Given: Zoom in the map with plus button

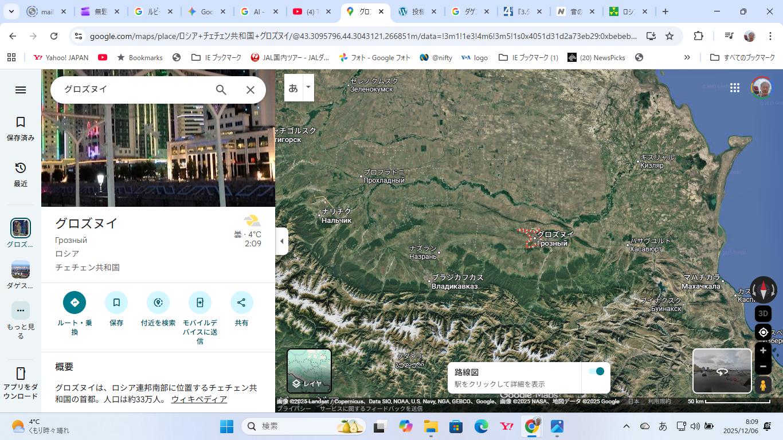Looking at the screenshot, I should click(763, 350).
